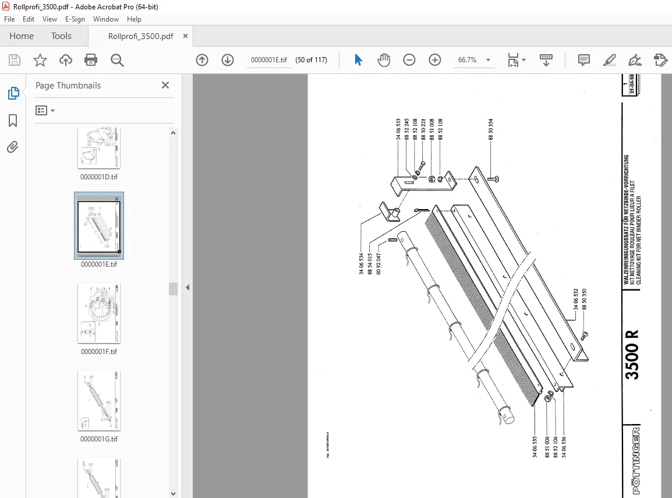The image size is (672, 498).
Task: Click the '(50 of 117)' page count text
Action: click(311, 60)
